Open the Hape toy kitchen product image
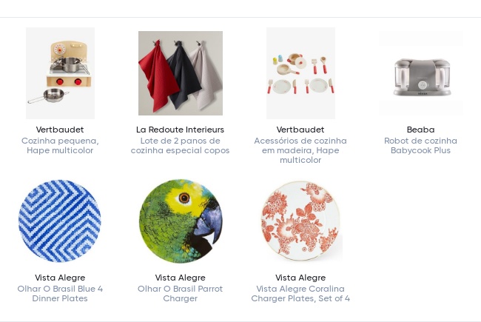The height and width of the screenshot is (322, 481). tap(60, 73)
